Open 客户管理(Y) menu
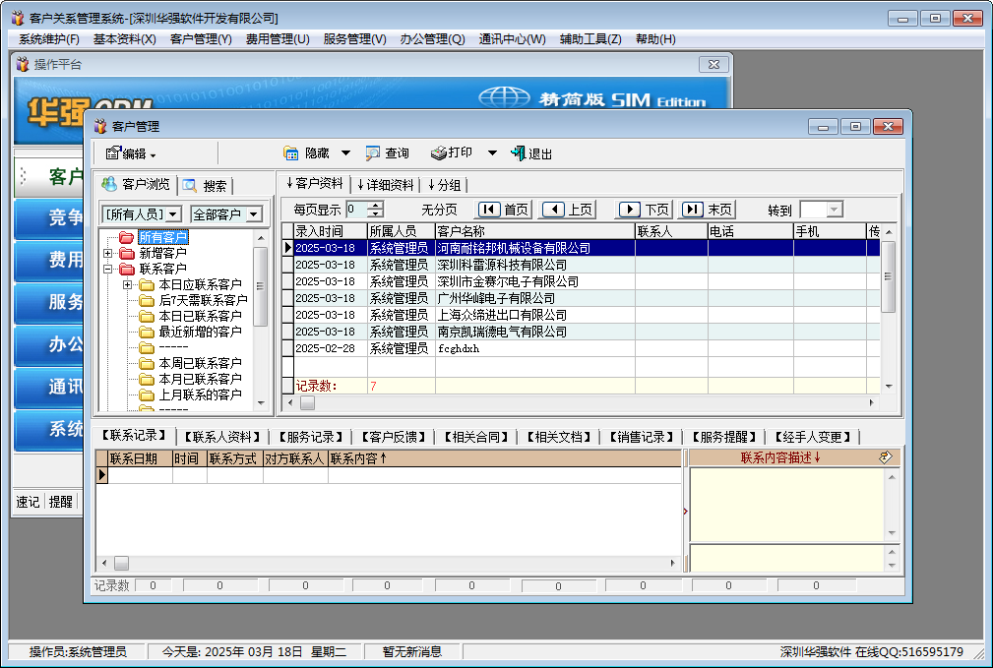This screenshot has width=993, height=668. pyautogui.click(x=201, y=39)
